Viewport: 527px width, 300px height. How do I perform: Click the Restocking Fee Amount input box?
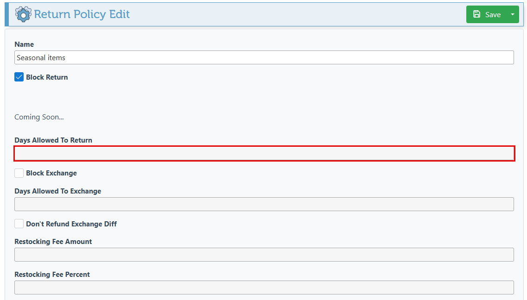click(264, 255)
